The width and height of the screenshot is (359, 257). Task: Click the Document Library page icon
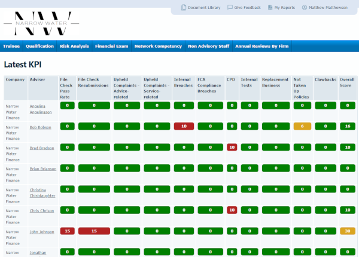click(x=184, y=8)
